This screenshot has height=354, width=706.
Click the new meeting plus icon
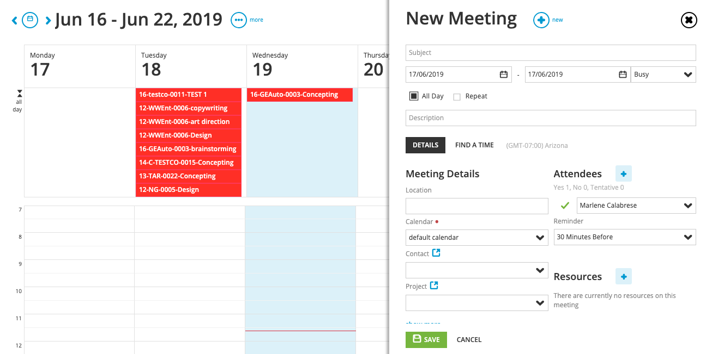pyautogui.click(x=541, y=20)
